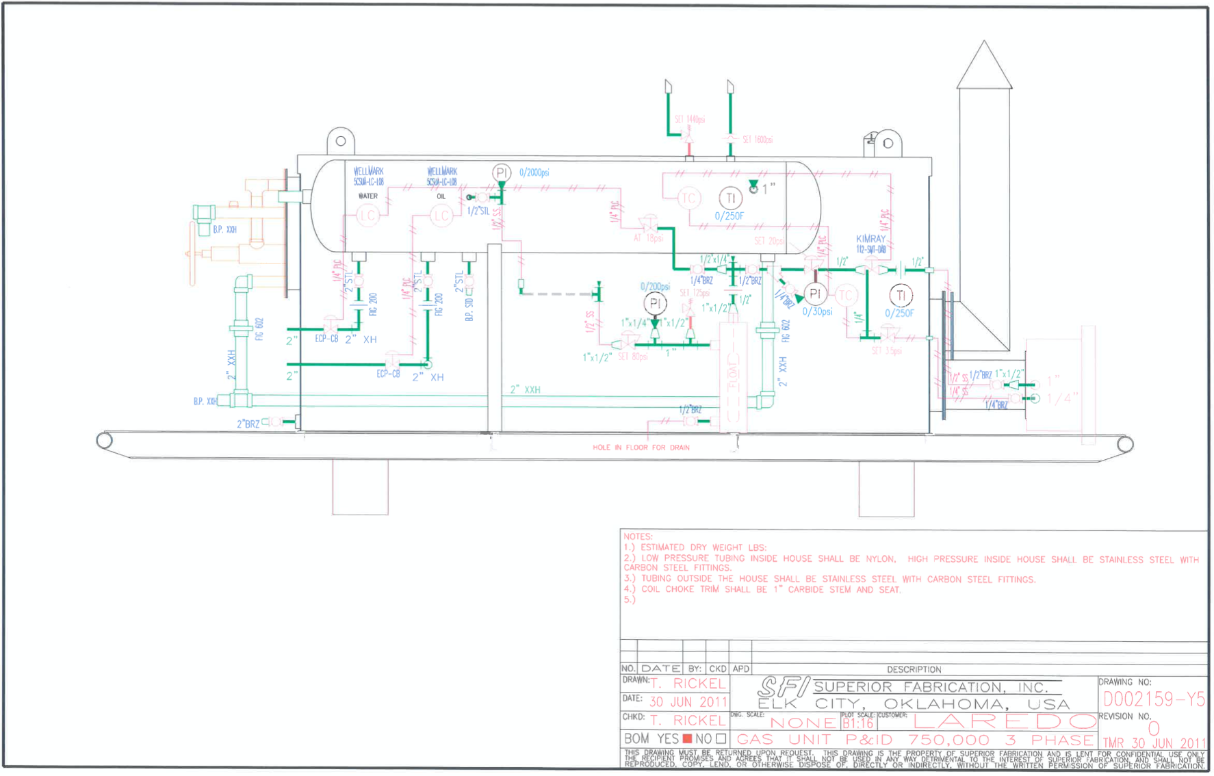Select the PI gauge labeled 0/30psi
This screenshot has width=1214, height=776.
pyautogui.click(x=814, y=294)
